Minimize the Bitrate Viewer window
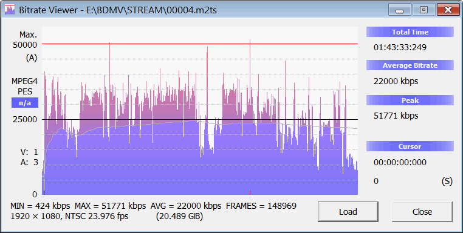Viewport: 463px width, 233px height. [x=400, y=10]
